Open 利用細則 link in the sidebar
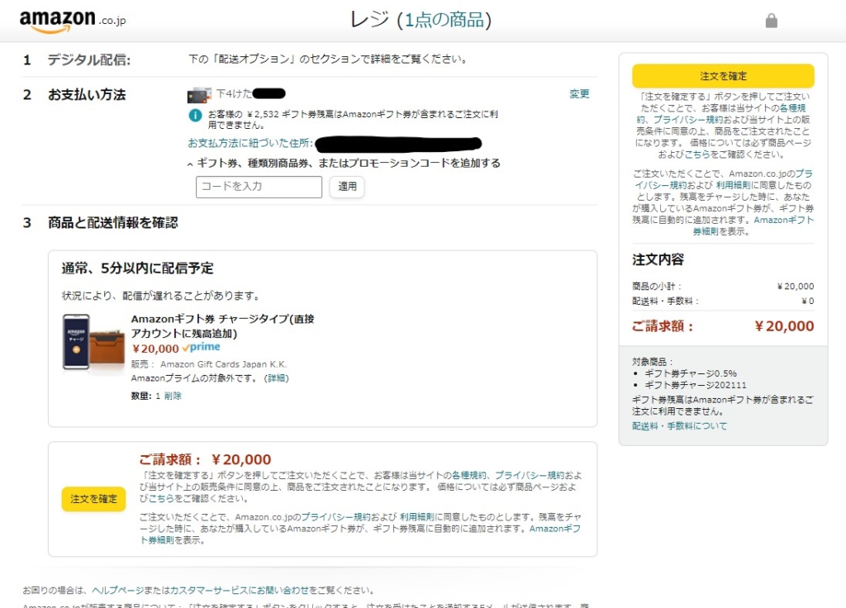846x608 pixels. click(x=734, y=185)
